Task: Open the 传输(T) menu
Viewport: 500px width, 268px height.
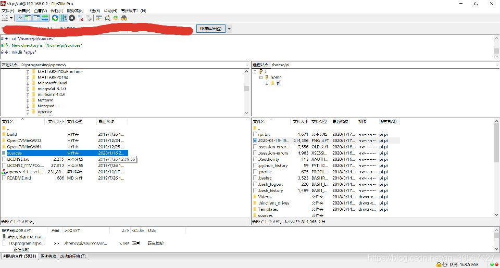Action: click(x=57, y=10)
